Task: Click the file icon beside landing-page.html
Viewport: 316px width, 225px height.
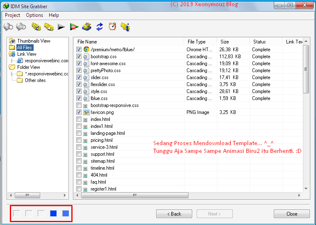Action: point(85,134)
